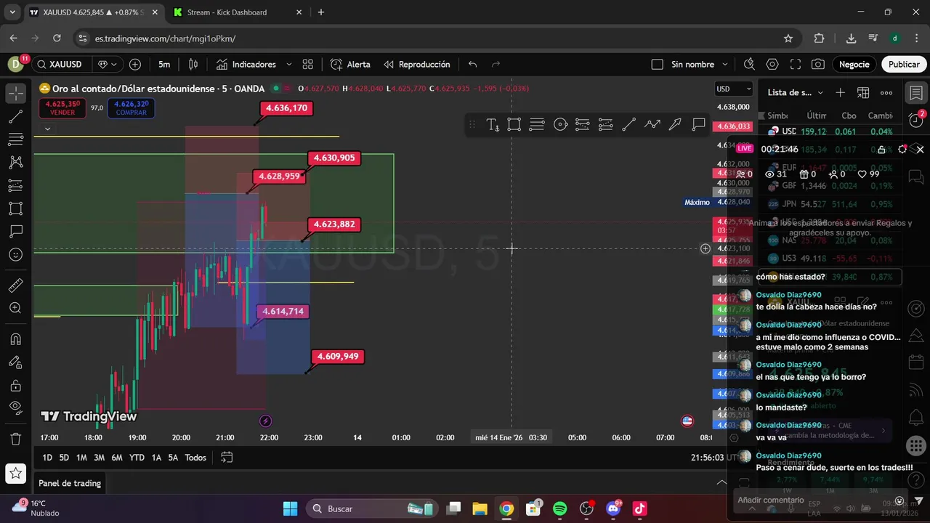930x523 pixels.
Task: Open the Fibonacci tools in left sidebar
Action: tap(15, 139)
